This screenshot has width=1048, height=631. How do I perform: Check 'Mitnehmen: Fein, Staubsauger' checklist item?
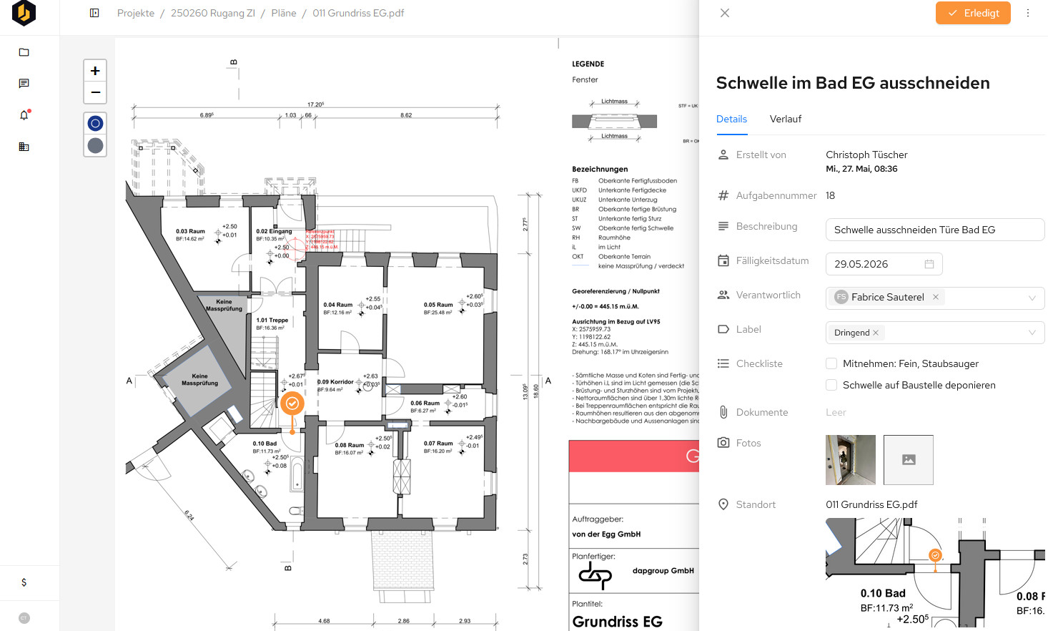tap(831, 363)
